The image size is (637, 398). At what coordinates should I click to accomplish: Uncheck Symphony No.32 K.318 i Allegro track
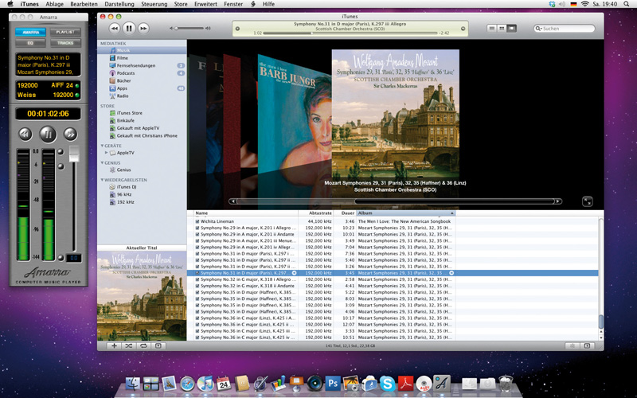coord(197,279)
